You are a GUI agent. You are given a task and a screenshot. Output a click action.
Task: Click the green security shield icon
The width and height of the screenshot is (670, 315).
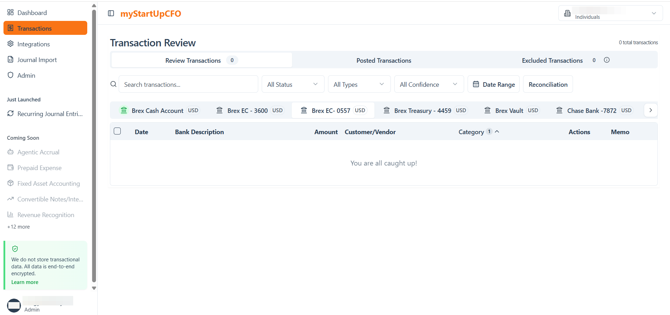(x=15, y=249)
